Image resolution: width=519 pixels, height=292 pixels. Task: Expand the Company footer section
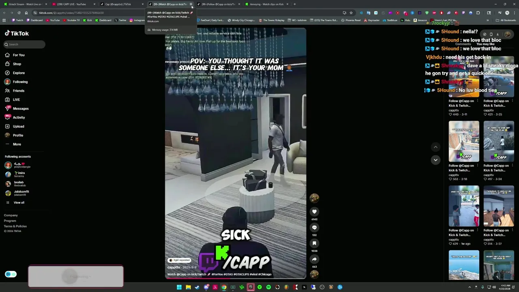tap(11, 215)
